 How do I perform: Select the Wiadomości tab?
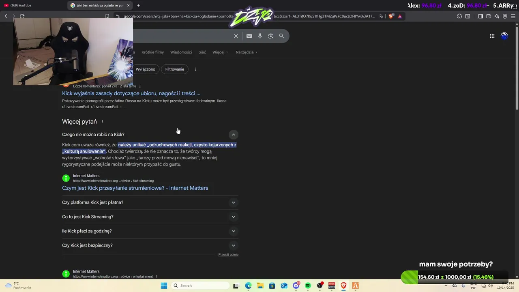click(181, 52)
